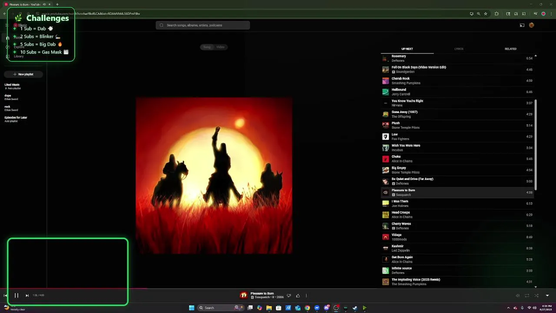Show hidden system tray icons

coord(508,308)
